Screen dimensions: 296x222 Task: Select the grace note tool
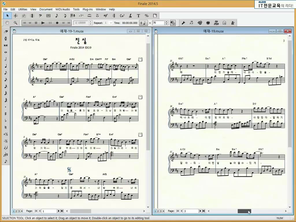[6, 161]
